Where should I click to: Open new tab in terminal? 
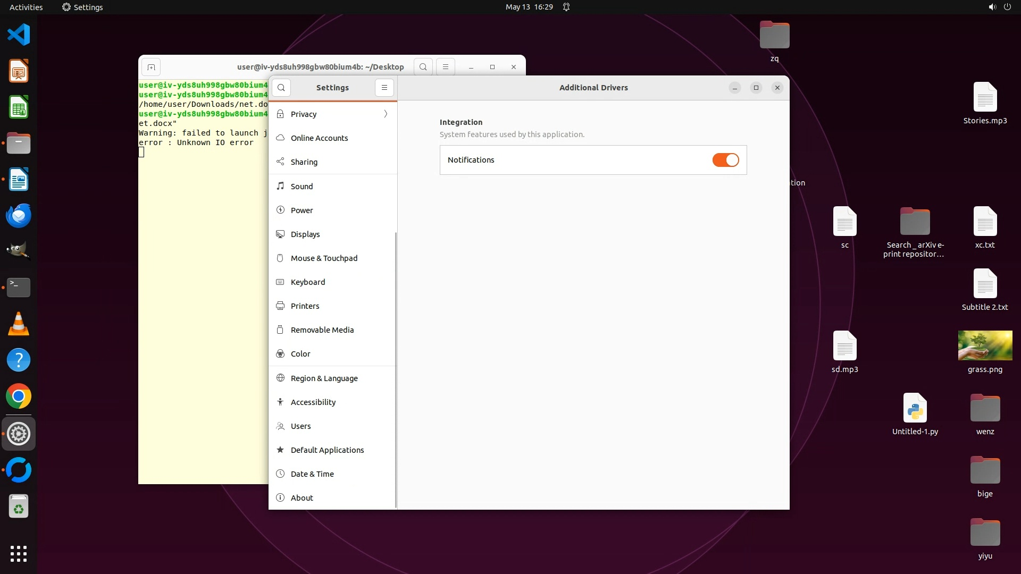(151, 67)
